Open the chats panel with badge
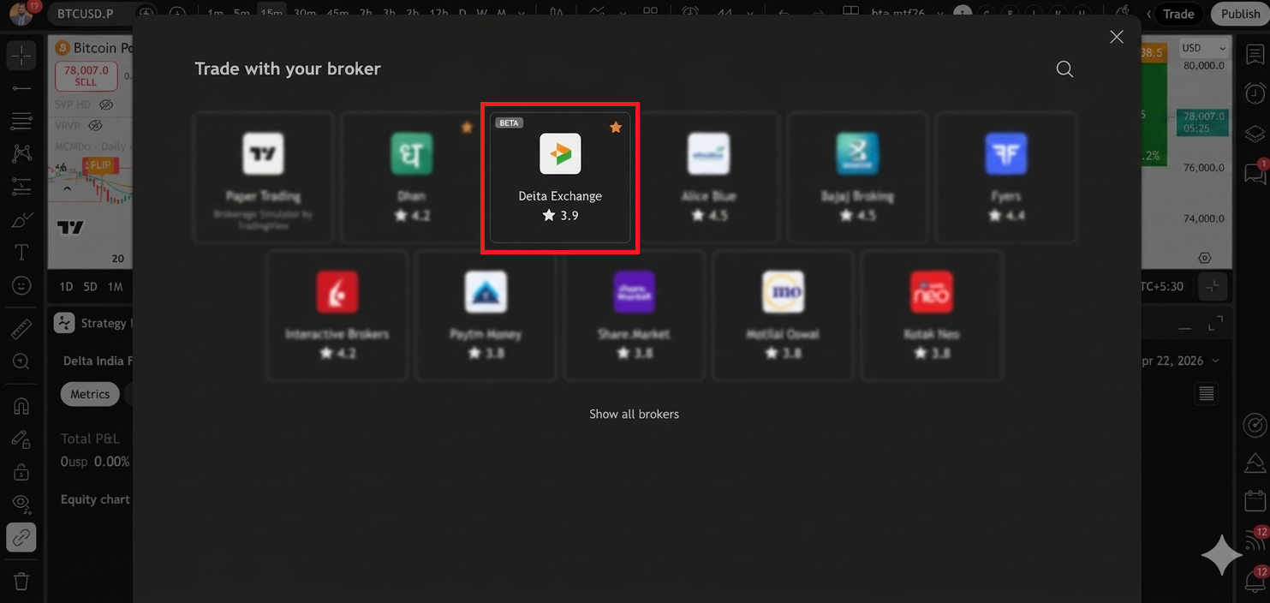This screenshot has height=603, width=1270. (x=1255, y=172)
